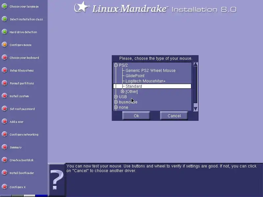Click the blue color swatch at bottom-left
Screen dimensions: 263x197
pyautogui.click(x=41, y=196)
